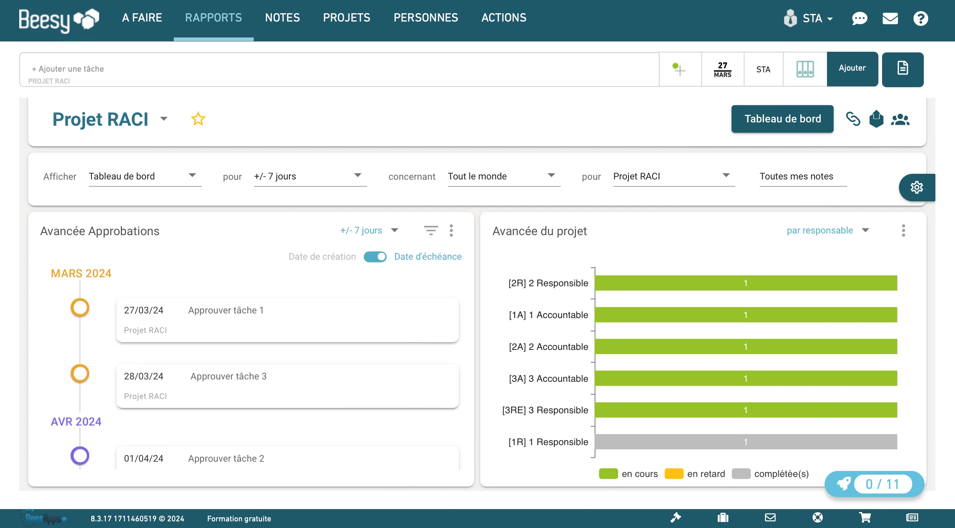Click the chat bubble icon in header
Screen dimensions: 955x528
(859, 18)
